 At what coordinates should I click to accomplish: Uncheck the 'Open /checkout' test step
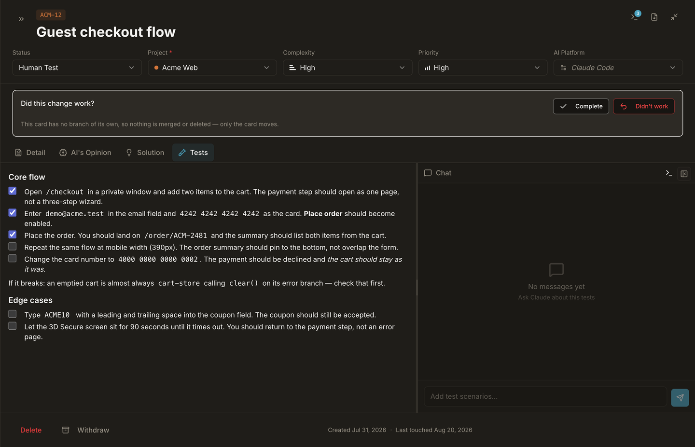point(13,191)
